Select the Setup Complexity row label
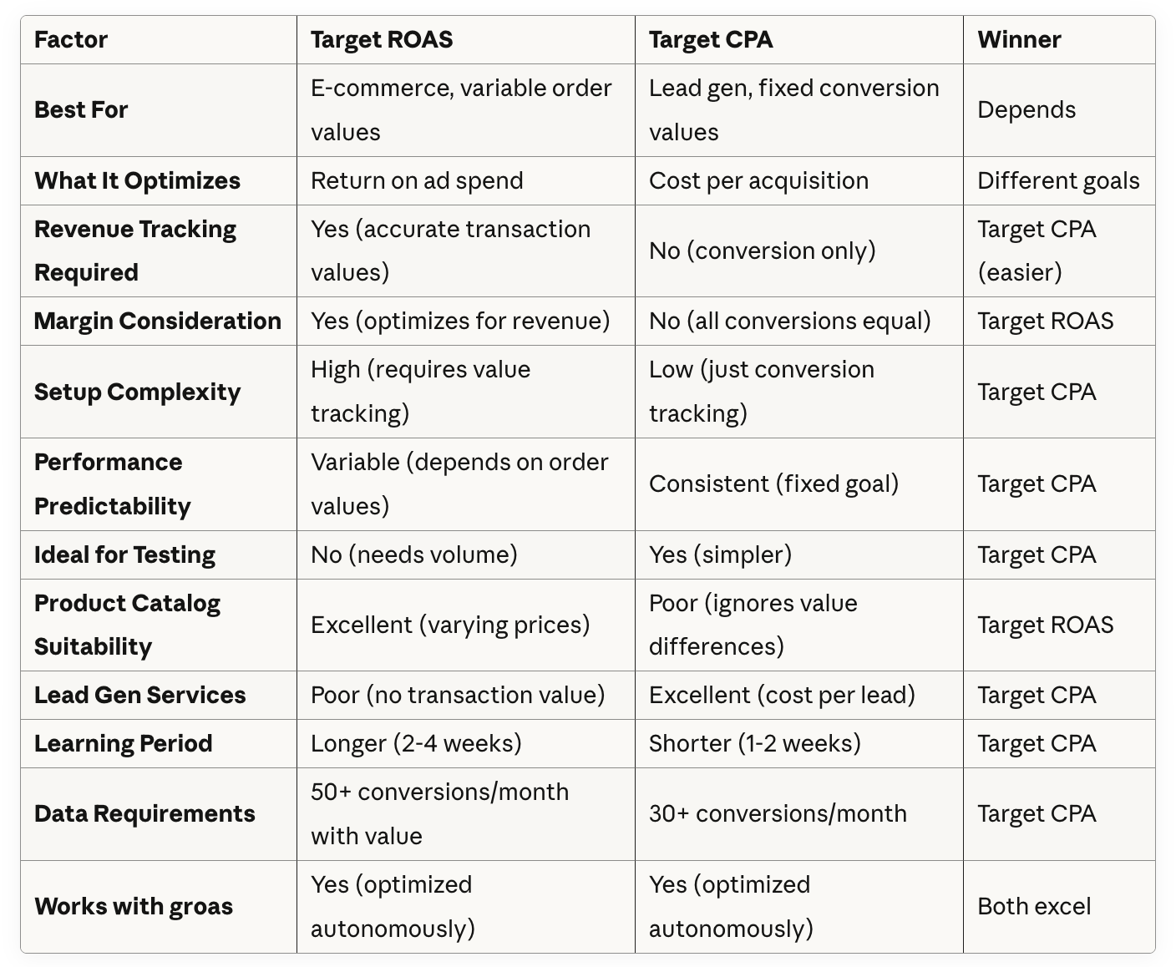 [x=138, y=392]
